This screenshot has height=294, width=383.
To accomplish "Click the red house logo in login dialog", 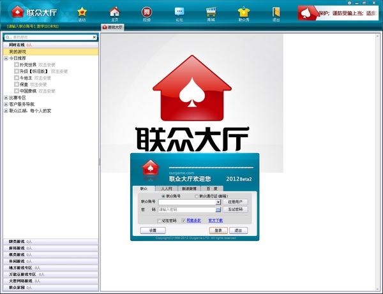I will (151, 168).
